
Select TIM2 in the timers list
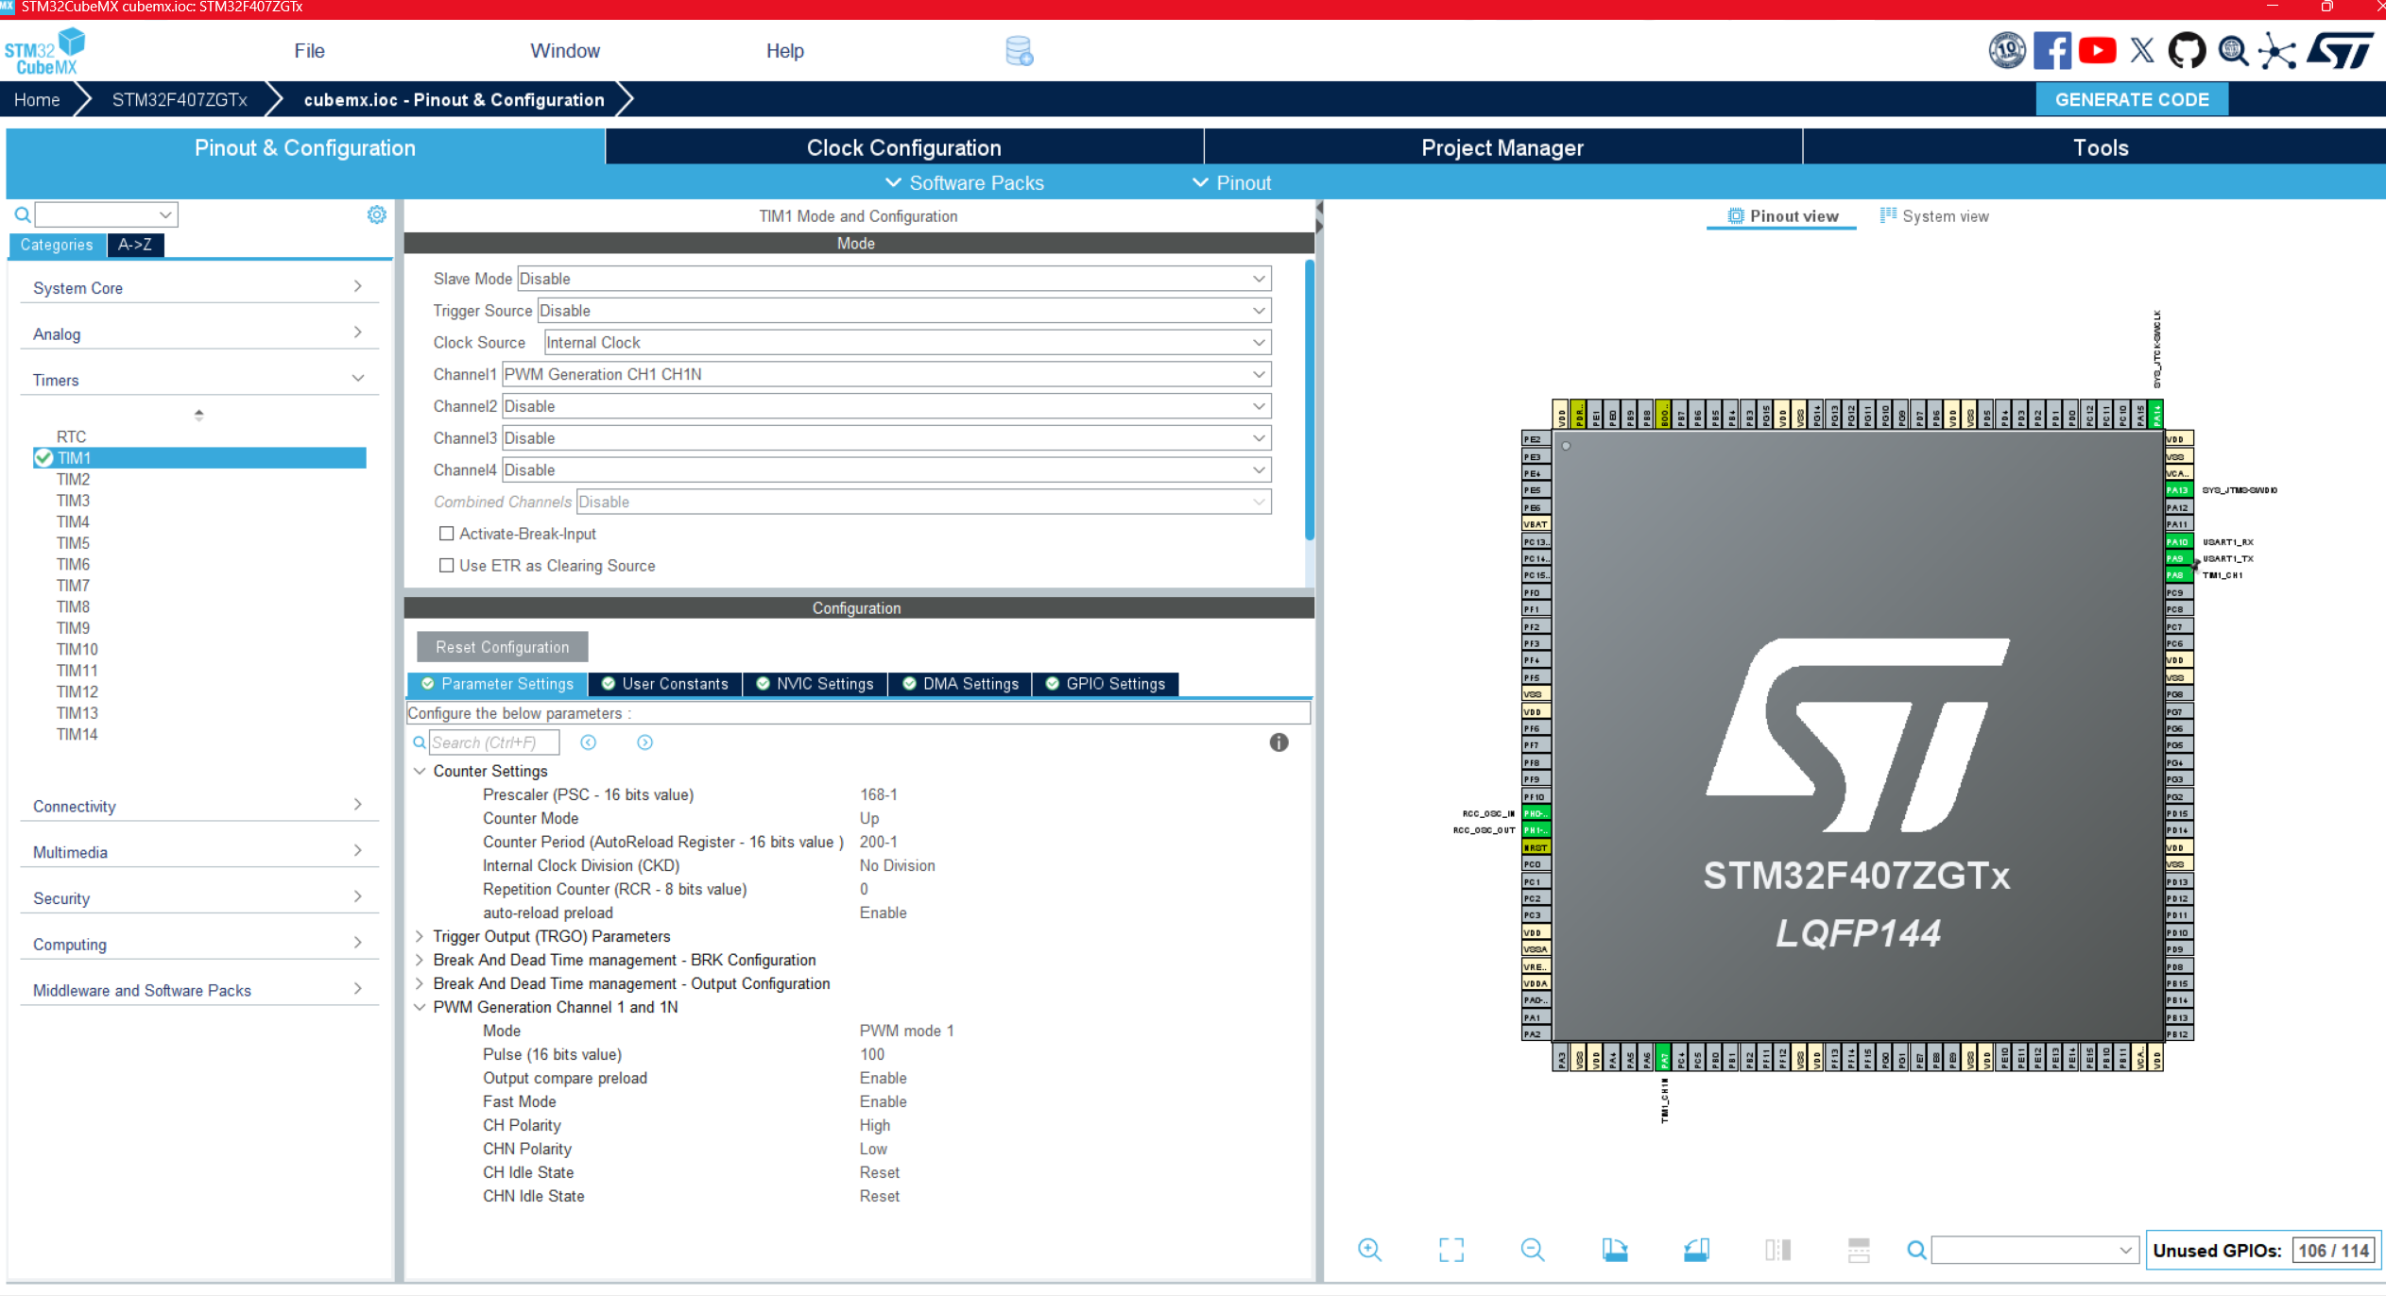click(x=74, y=479)
